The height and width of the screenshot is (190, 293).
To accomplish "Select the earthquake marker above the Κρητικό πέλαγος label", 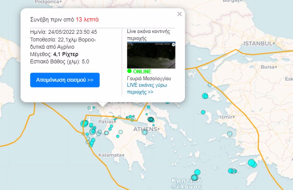I will click(x=197, y=172).
